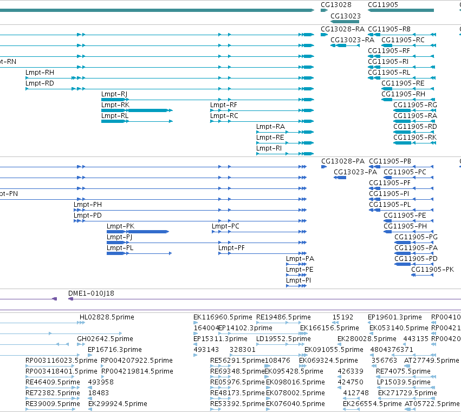Select protein CG11905-PK

click(432, 270)
